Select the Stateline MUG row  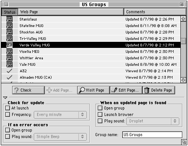tap(91, 25)
